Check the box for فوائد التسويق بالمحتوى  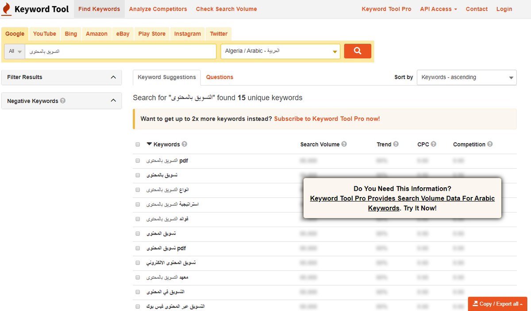click(138, 219)
